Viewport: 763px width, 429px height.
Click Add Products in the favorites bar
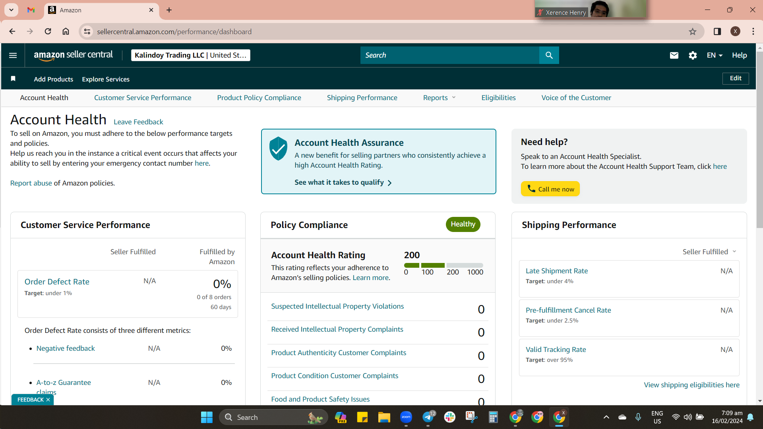[x=54, y=79]
